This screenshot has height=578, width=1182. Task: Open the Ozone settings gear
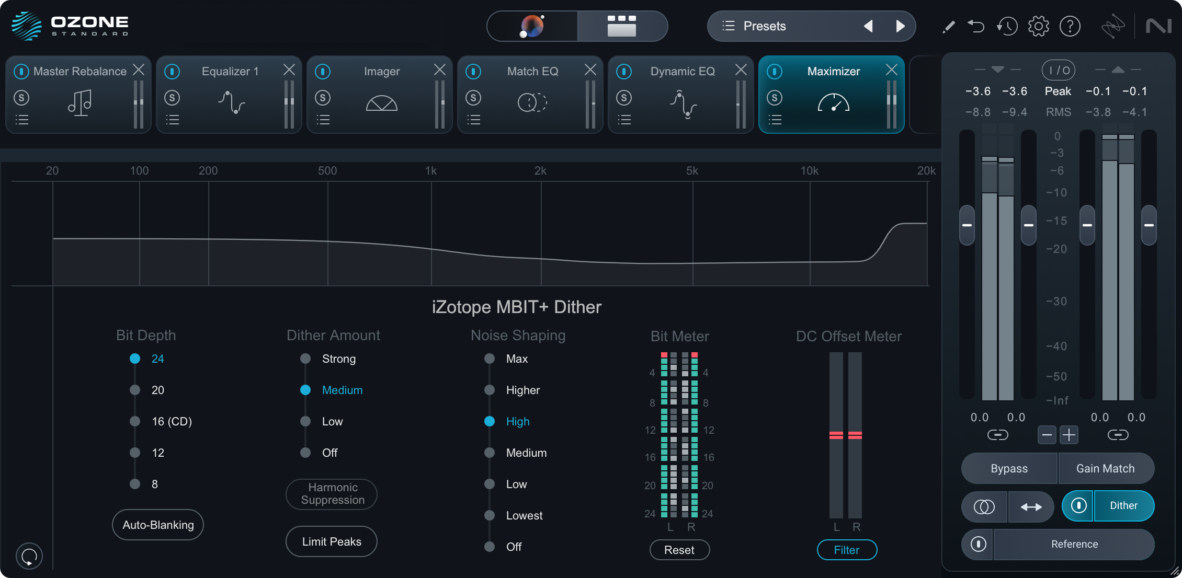pyautogui.click(x=1039, y=26)
